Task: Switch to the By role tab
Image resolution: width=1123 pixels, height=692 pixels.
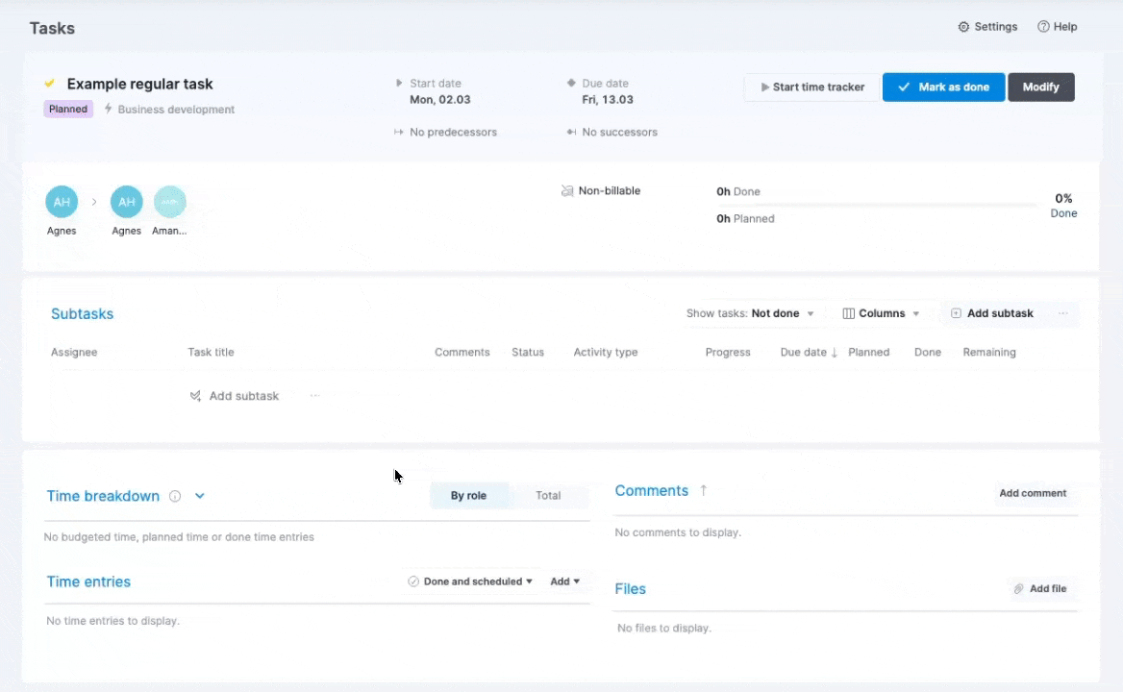Action: [468, 495]
